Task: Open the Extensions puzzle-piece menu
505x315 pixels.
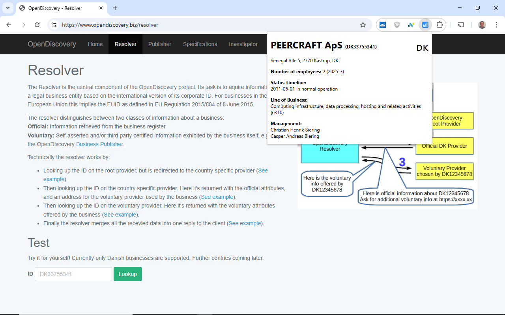Action: tap(440, 25)
